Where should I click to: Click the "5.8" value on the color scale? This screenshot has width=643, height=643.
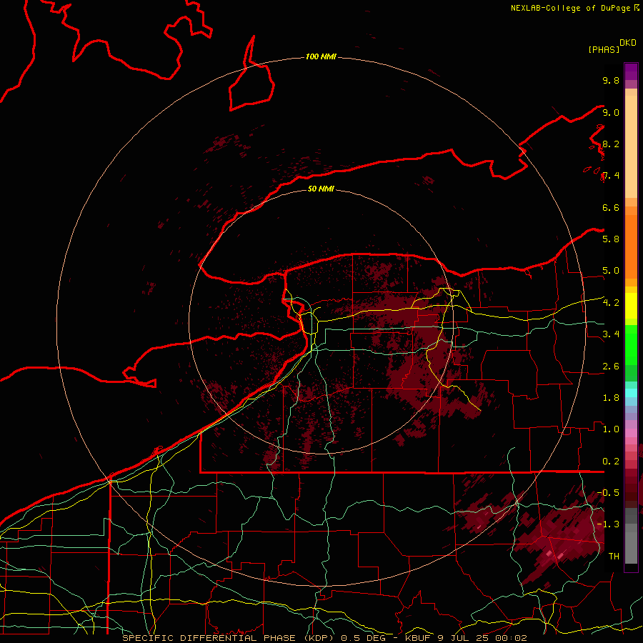(611, 239)
